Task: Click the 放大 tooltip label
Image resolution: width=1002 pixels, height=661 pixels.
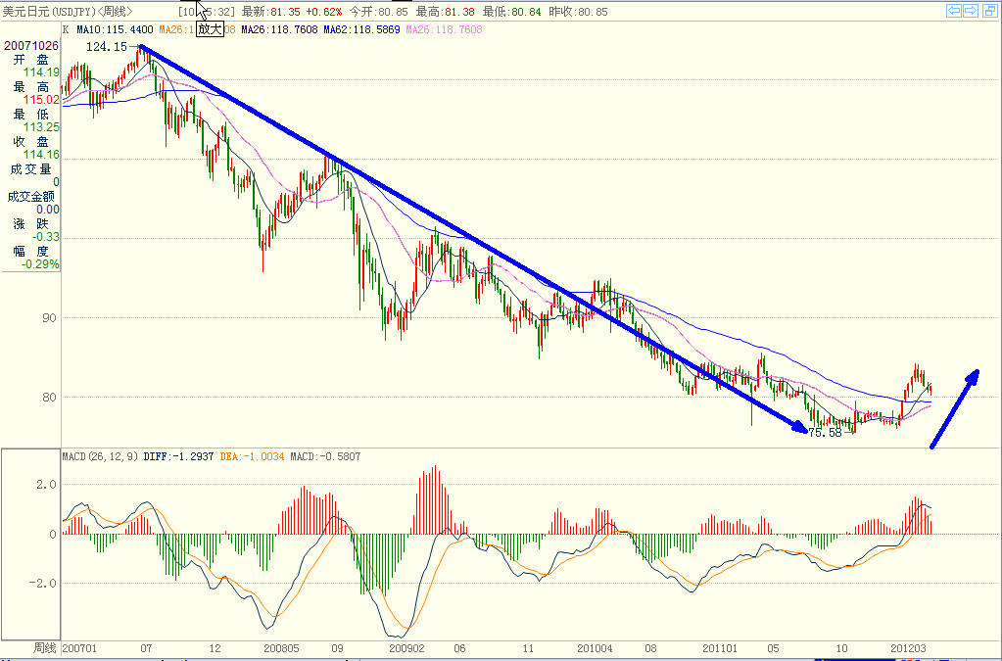Action: pos(210,28)
